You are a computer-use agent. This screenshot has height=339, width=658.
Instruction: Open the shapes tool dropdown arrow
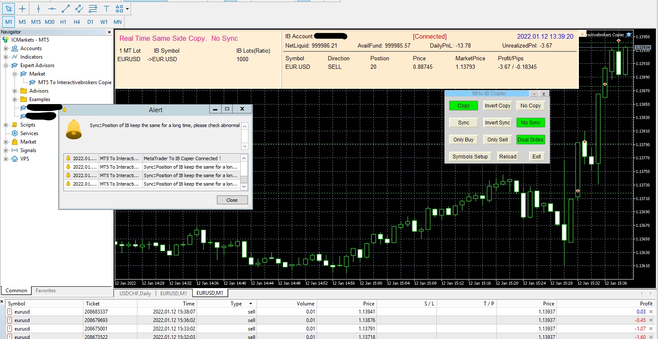pos(127,9)
